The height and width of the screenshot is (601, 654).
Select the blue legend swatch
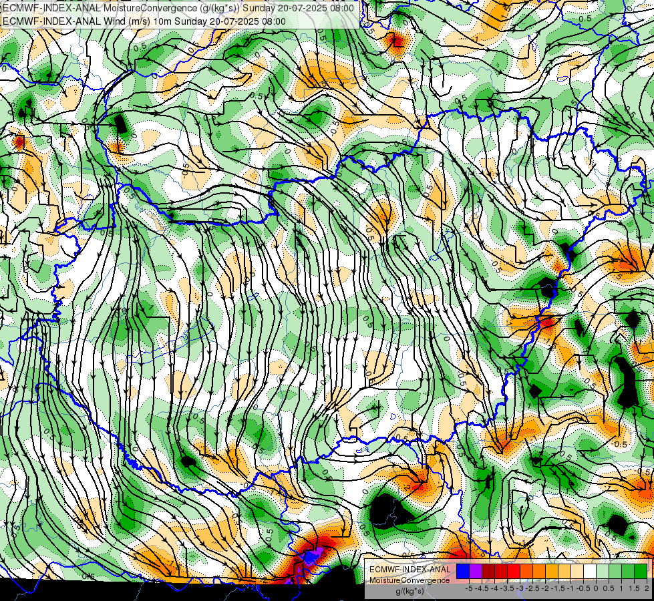(x=463, y=572)
